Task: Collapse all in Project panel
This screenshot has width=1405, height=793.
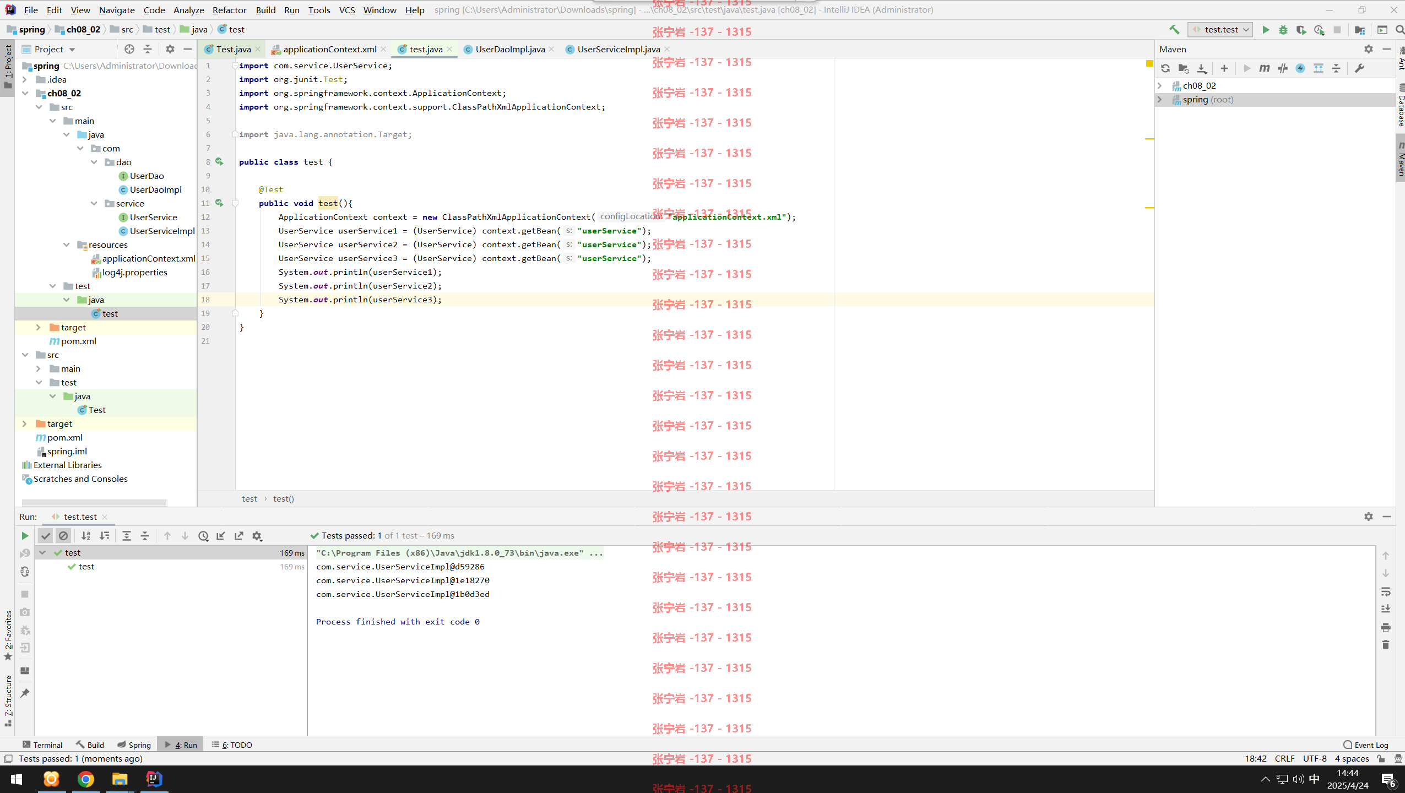Action: (x=148, y=49)
